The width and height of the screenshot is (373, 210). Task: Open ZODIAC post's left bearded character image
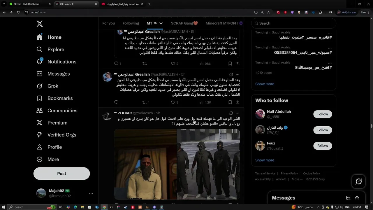(x=145, y=164)
